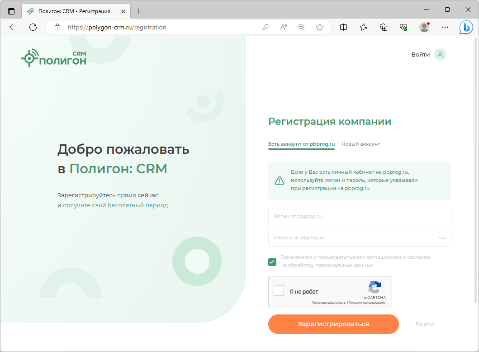Focus the Логин от pbprog.ru field
Image resolution: width=479 pixels, height=352 pixels.
[x=360, y=216]
